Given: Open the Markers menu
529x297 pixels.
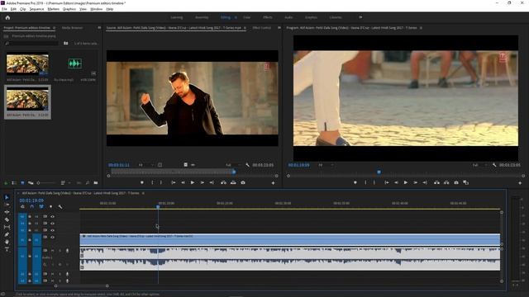Looking at the screenshot, I should [x=53, y=9].
